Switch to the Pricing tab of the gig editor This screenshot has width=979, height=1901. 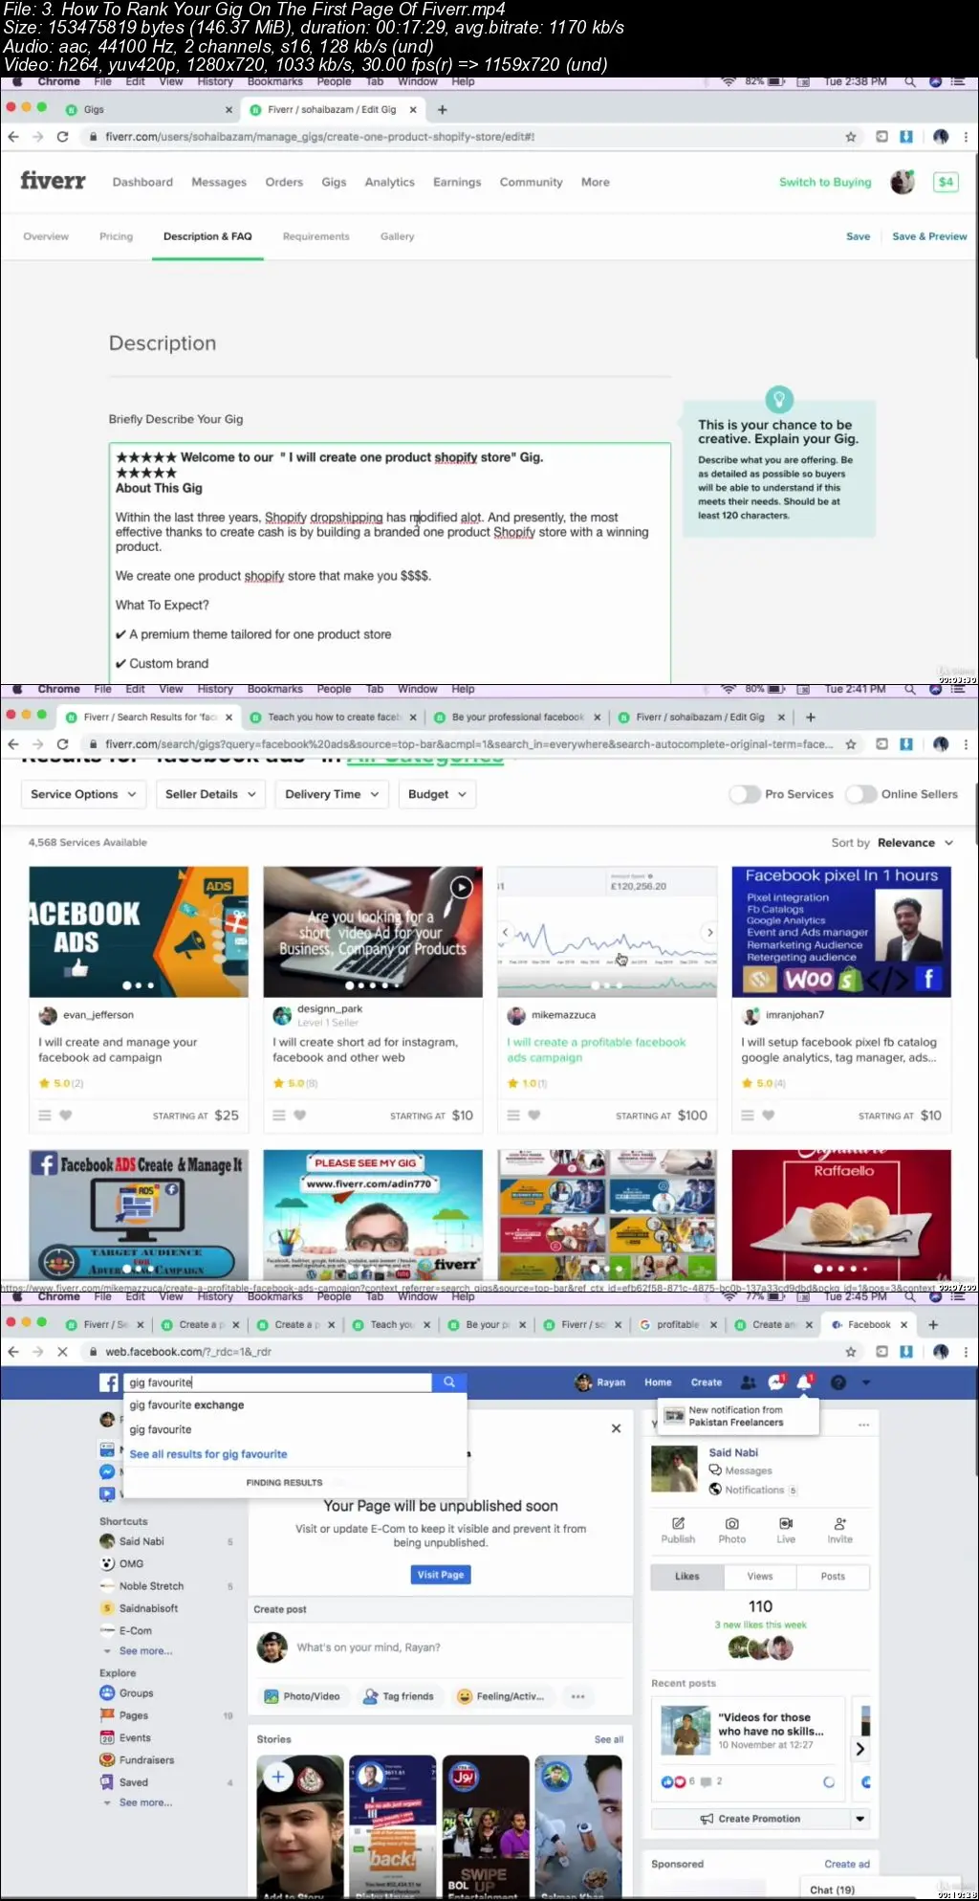coord(116,236)
